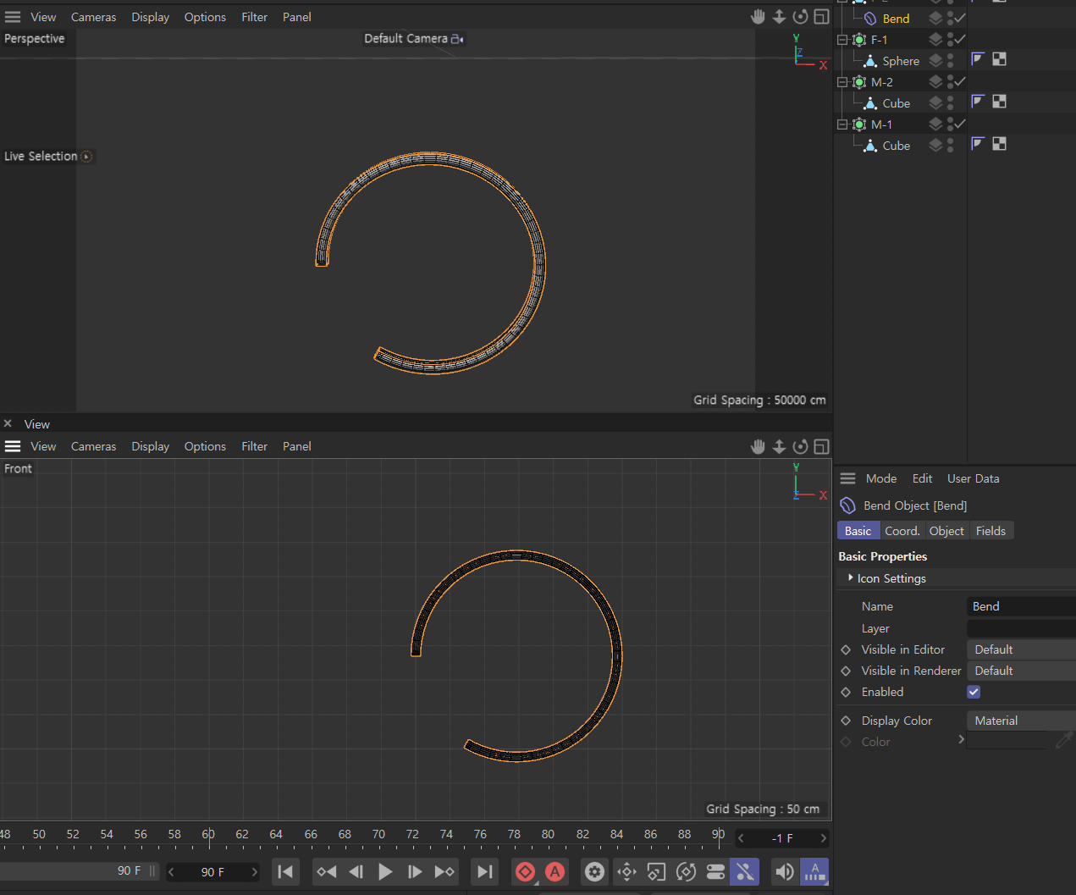Switch to the Object tab

(x=946, y=531)
